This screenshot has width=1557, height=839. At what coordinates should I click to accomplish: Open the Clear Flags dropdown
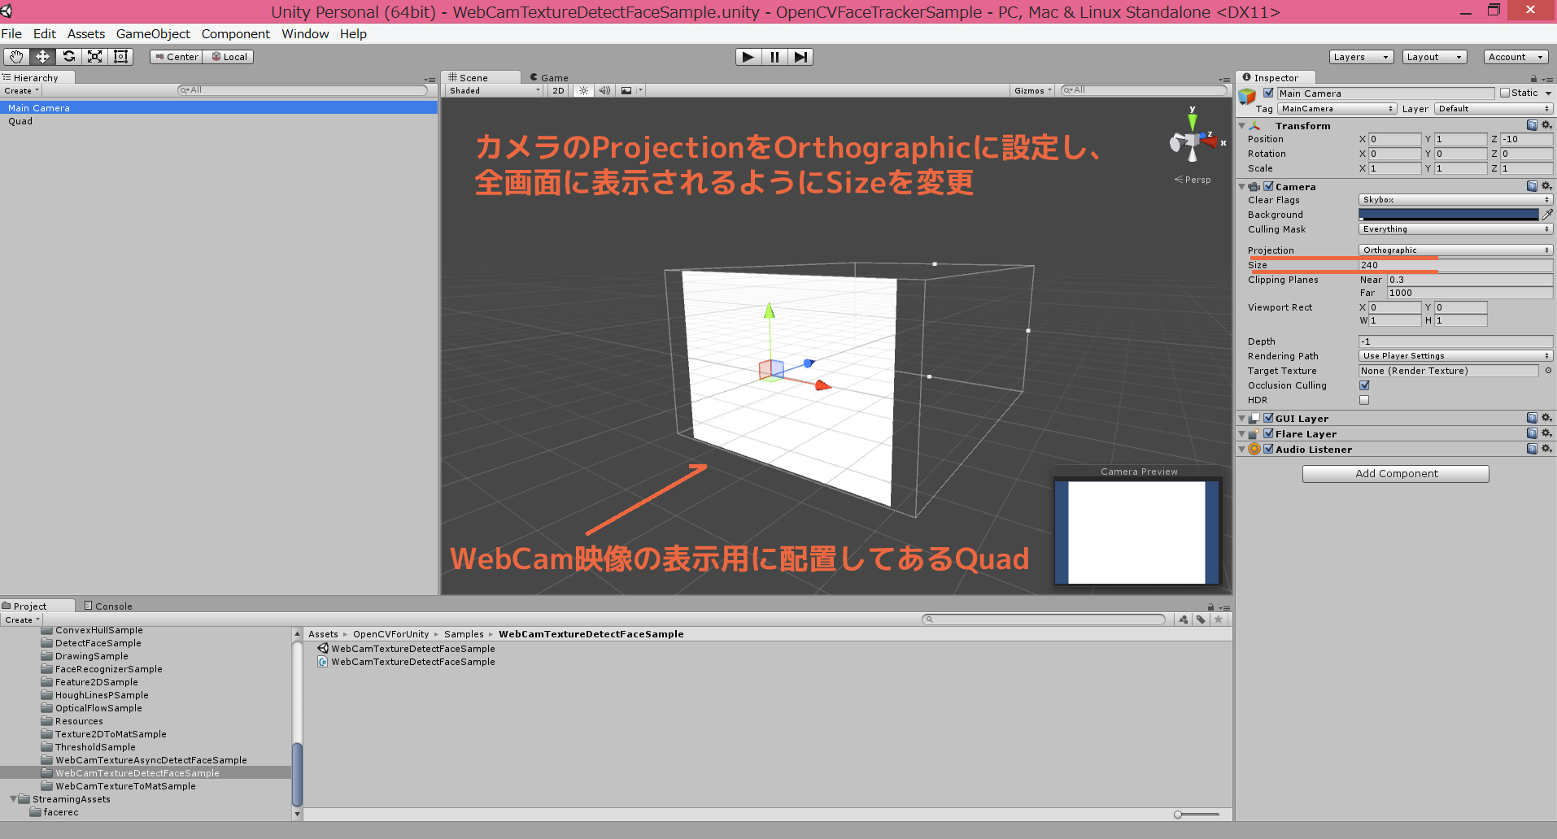(1455, 199)
